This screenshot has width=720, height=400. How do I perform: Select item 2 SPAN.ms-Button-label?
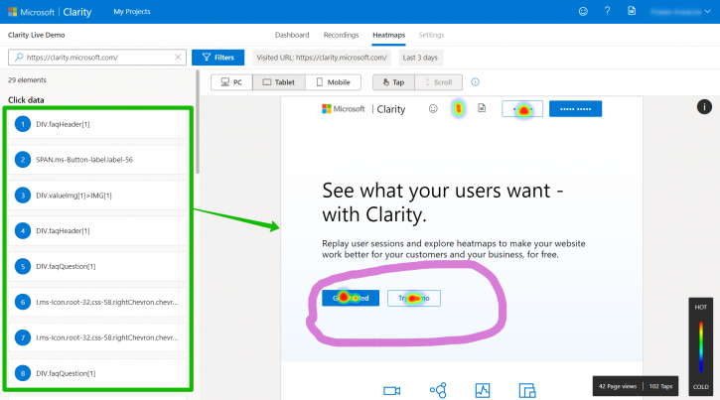[97, 160]
